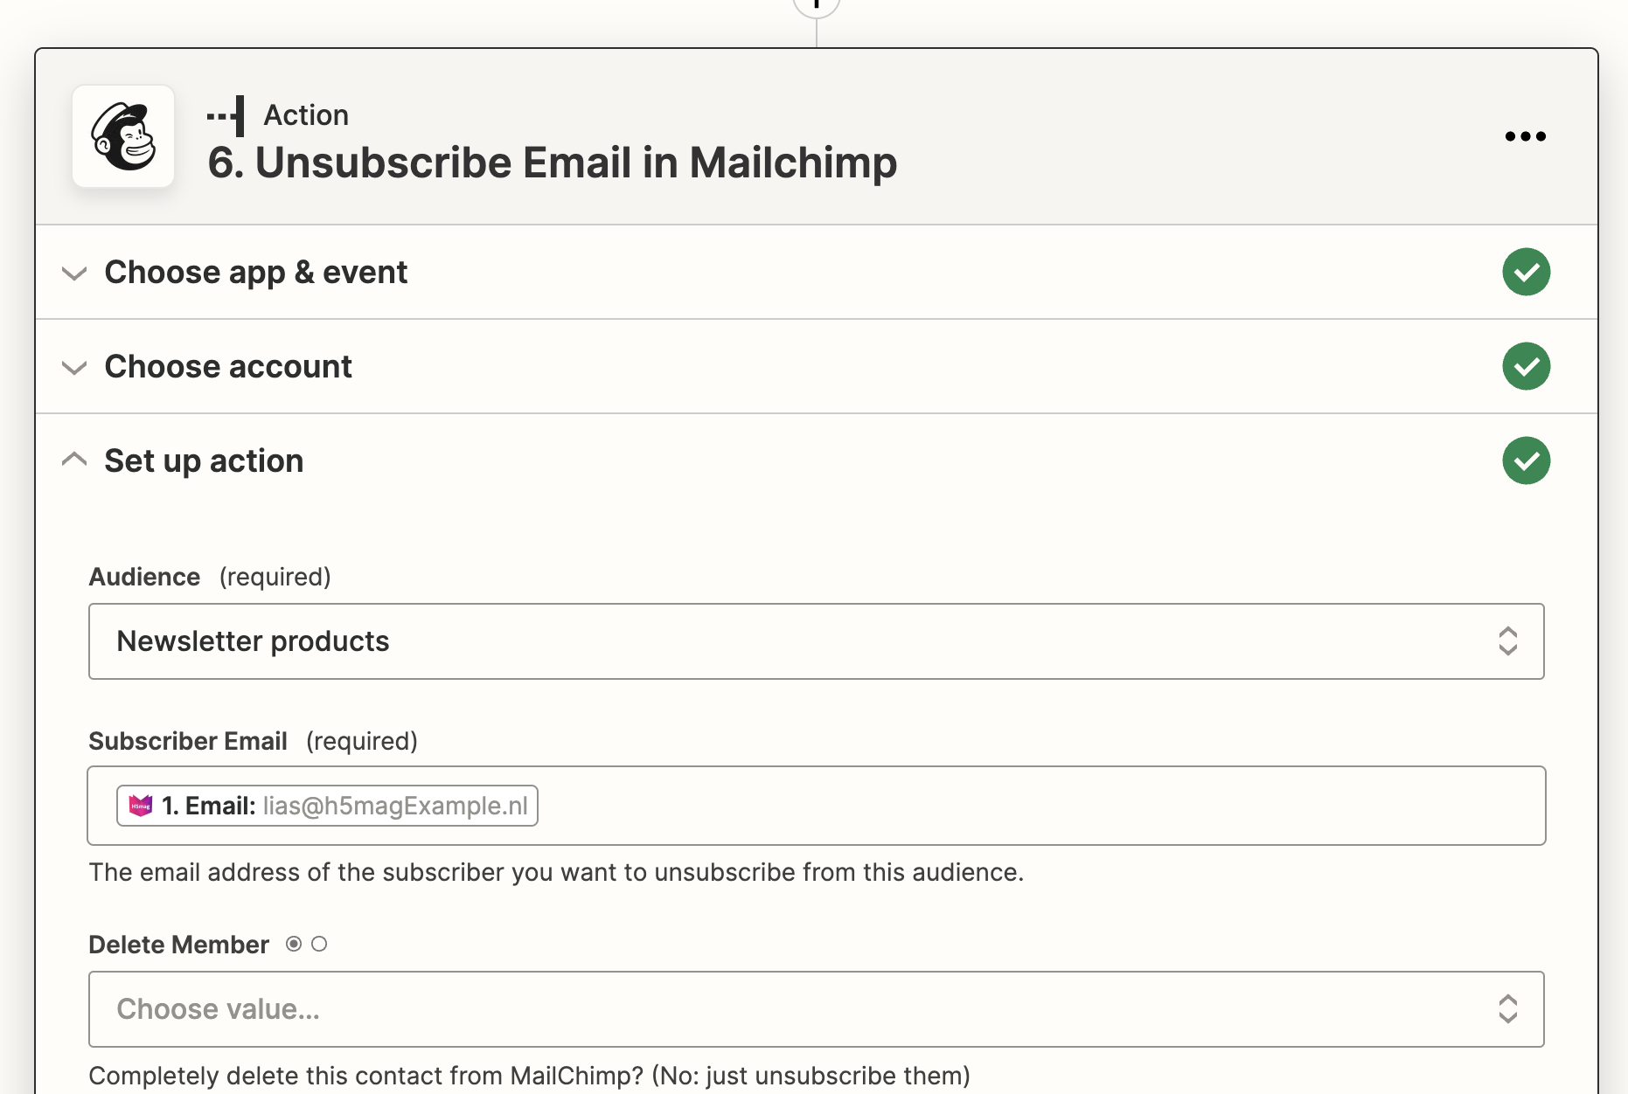Screen dimensions: 1628x1094
Task: Click the Mailchimp app logo icon
Action: [123, 136]
